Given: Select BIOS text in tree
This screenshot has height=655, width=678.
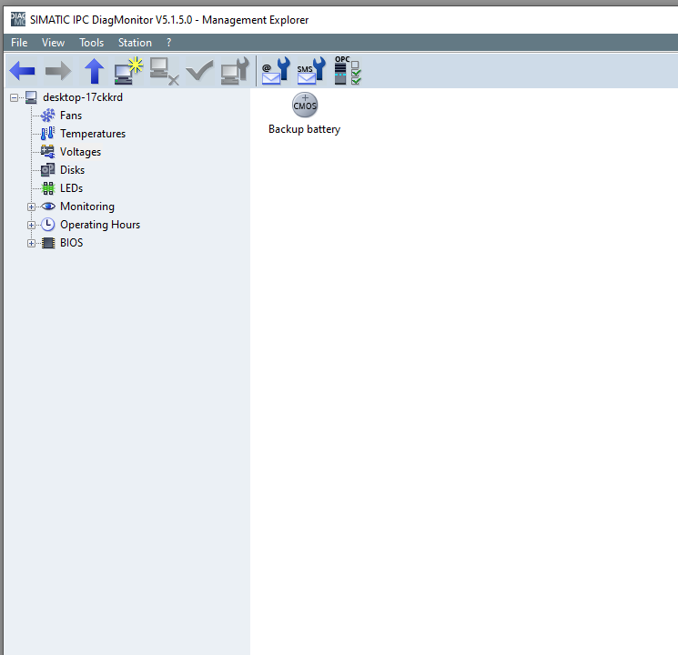Looking at the screenshot, I should (x=71, y=243).
